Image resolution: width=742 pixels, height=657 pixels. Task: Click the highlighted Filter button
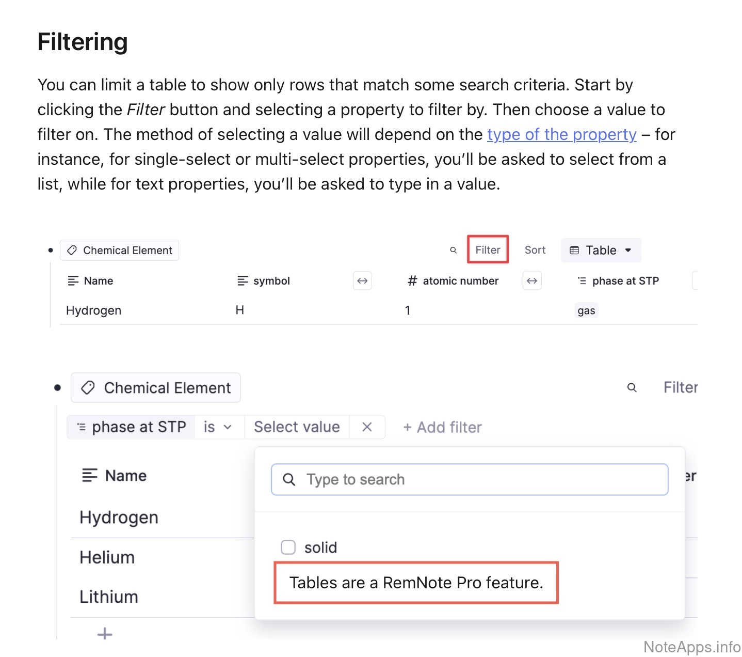pyautogui.click(x=488, y=250)
